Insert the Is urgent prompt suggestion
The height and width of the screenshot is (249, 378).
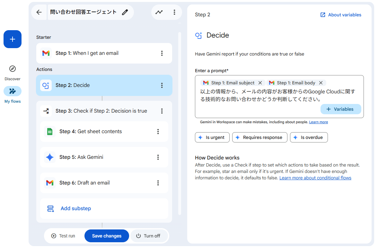pos(212,137)
